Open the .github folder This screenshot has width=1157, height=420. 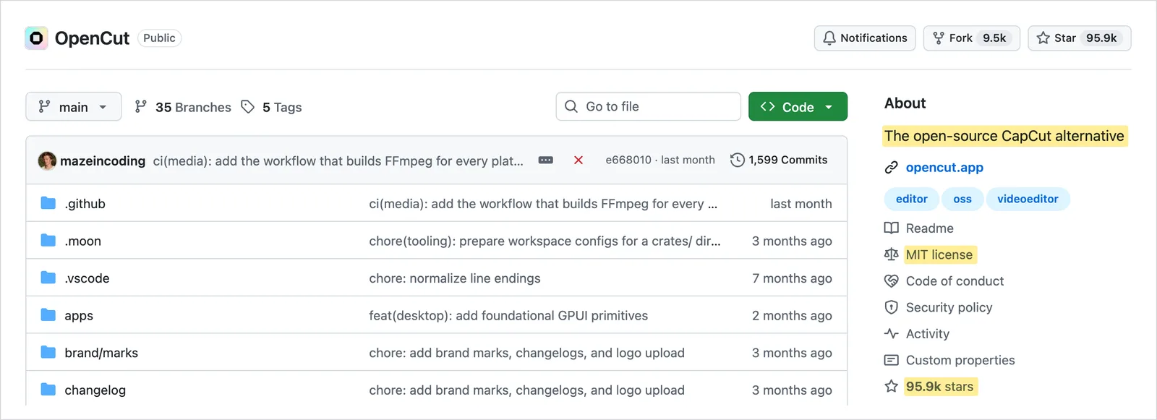85,204
